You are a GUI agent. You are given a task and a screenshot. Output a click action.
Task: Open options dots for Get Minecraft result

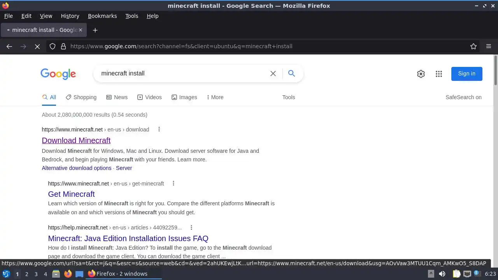(x=174, y=184)
